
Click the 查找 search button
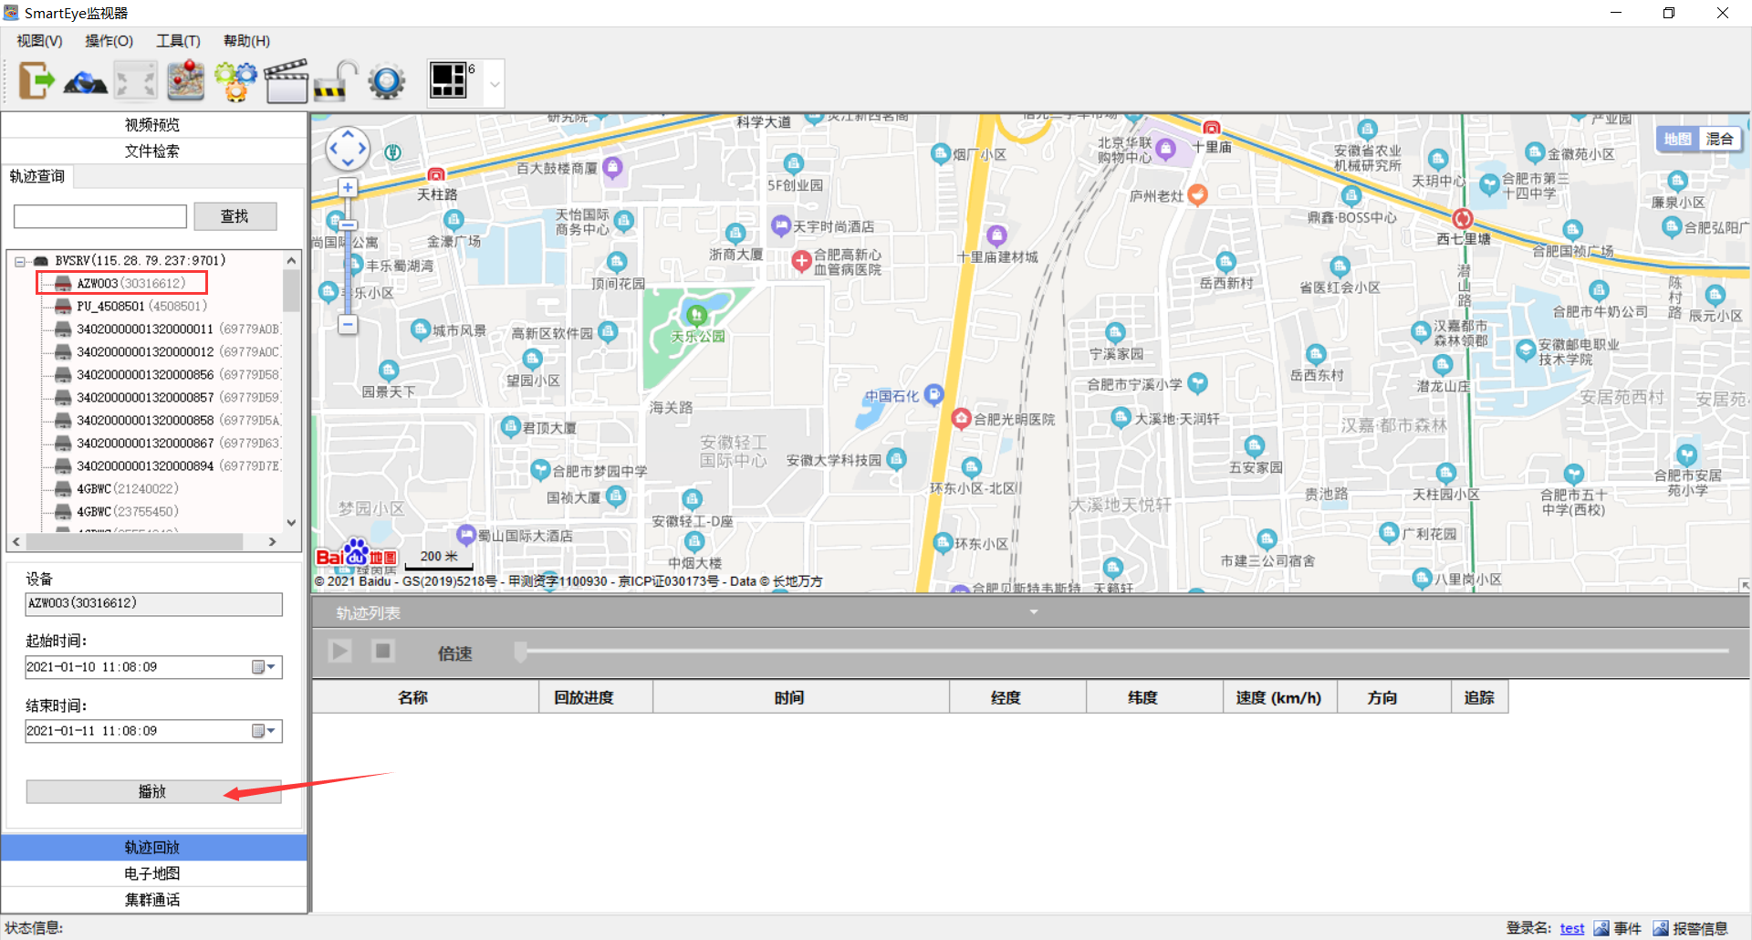pyautogui.click(x=235, y=216)
